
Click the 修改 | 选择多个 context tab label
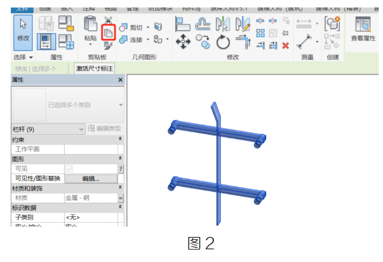point(36,69)
